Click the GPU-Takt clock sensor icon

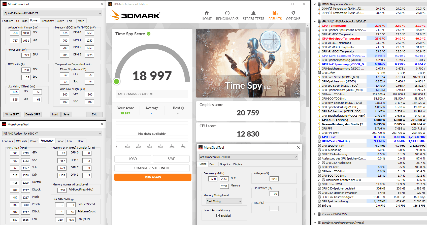(319, 137)
